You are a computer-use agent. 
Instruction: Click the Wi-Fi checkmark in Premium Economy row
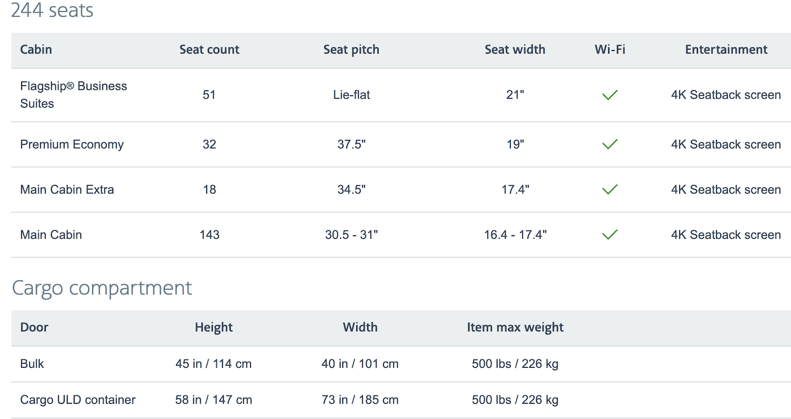click(610, 144)
